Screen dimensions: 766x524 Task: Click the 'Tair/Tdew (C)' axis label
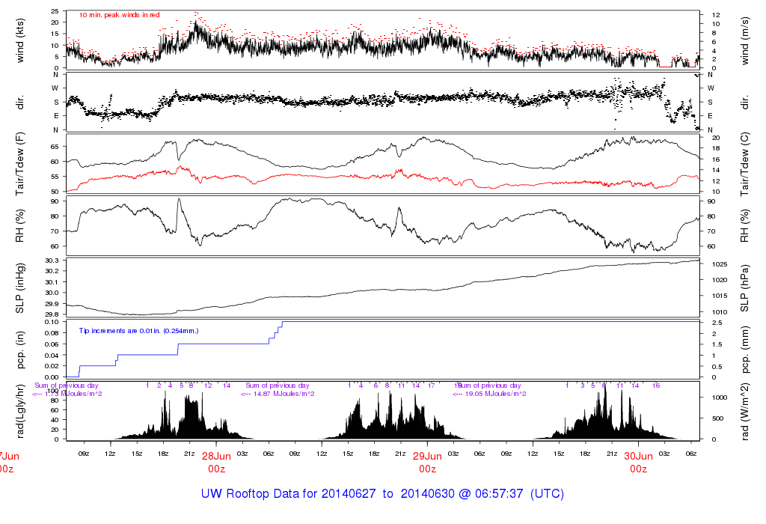pyautogui.click(x=744, y=164)
